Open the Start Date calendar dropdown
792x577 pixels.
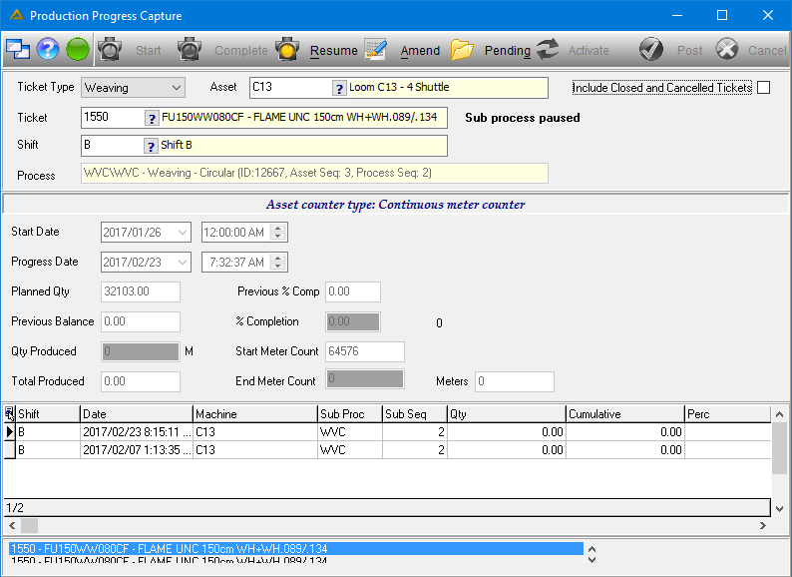click(183, 233)
